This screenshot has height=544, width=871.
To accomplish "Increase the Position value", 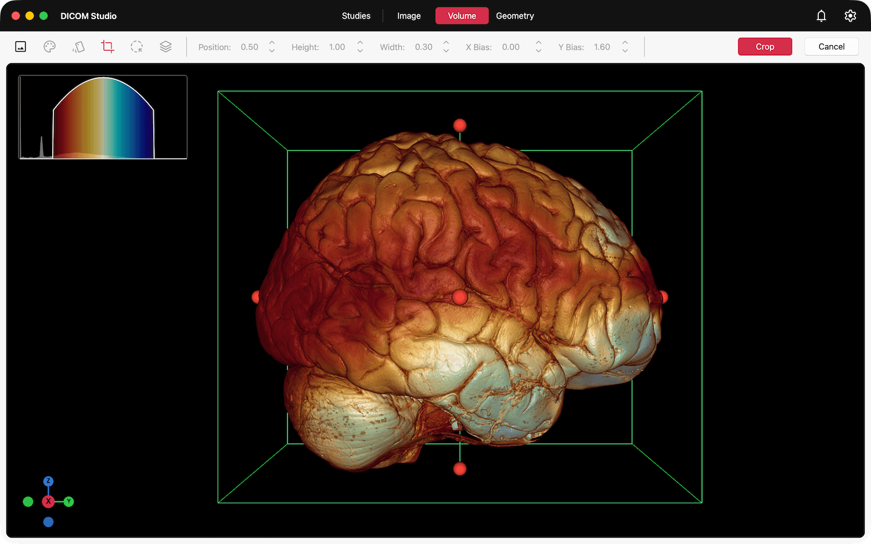I will (x=272, y=42).
